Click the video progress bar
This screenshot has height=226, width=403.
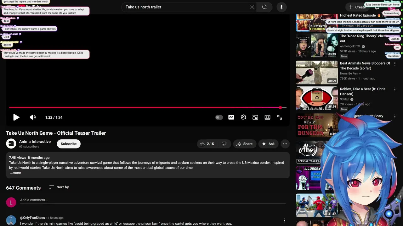[148, 107]
